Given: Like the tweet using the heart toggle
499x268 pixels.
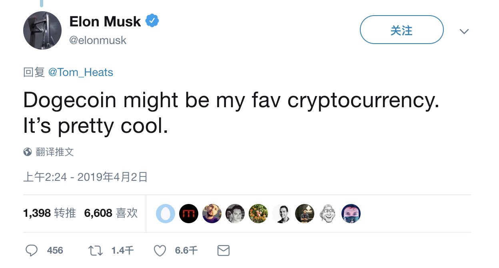Looking at the screenshot, I should click(160, 250).
